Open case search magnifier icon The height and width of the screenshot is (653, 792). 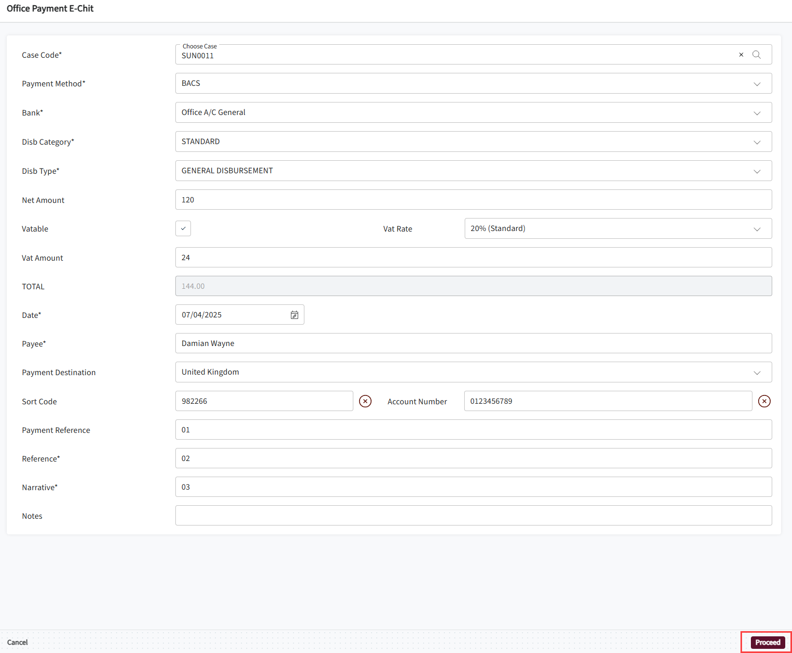757,55
